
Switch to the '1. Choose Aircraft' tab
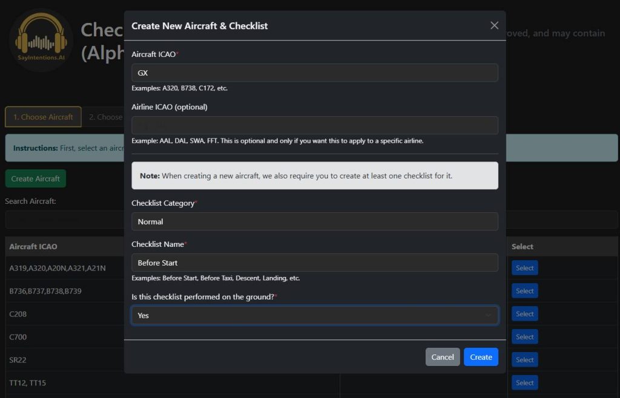point(42,117)
